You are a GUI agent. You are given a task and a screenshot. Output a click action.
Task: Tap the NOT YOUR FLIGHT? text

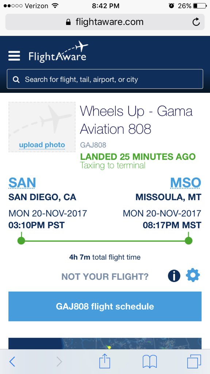coord(105,277)
